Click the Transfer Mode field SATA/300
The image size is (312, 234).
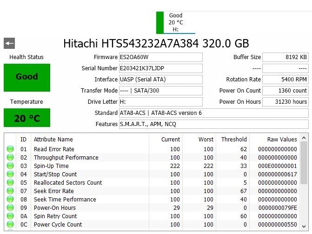(x=161, y=91)
